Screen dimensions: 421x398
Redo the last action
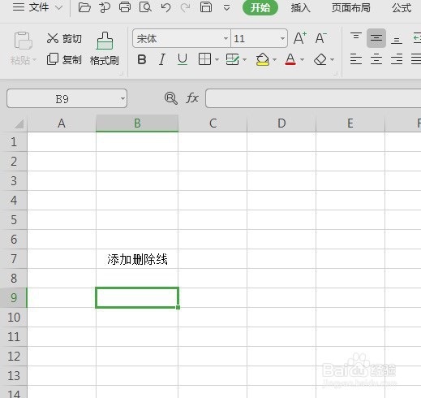pyautogui.click(x=186, y=7)
